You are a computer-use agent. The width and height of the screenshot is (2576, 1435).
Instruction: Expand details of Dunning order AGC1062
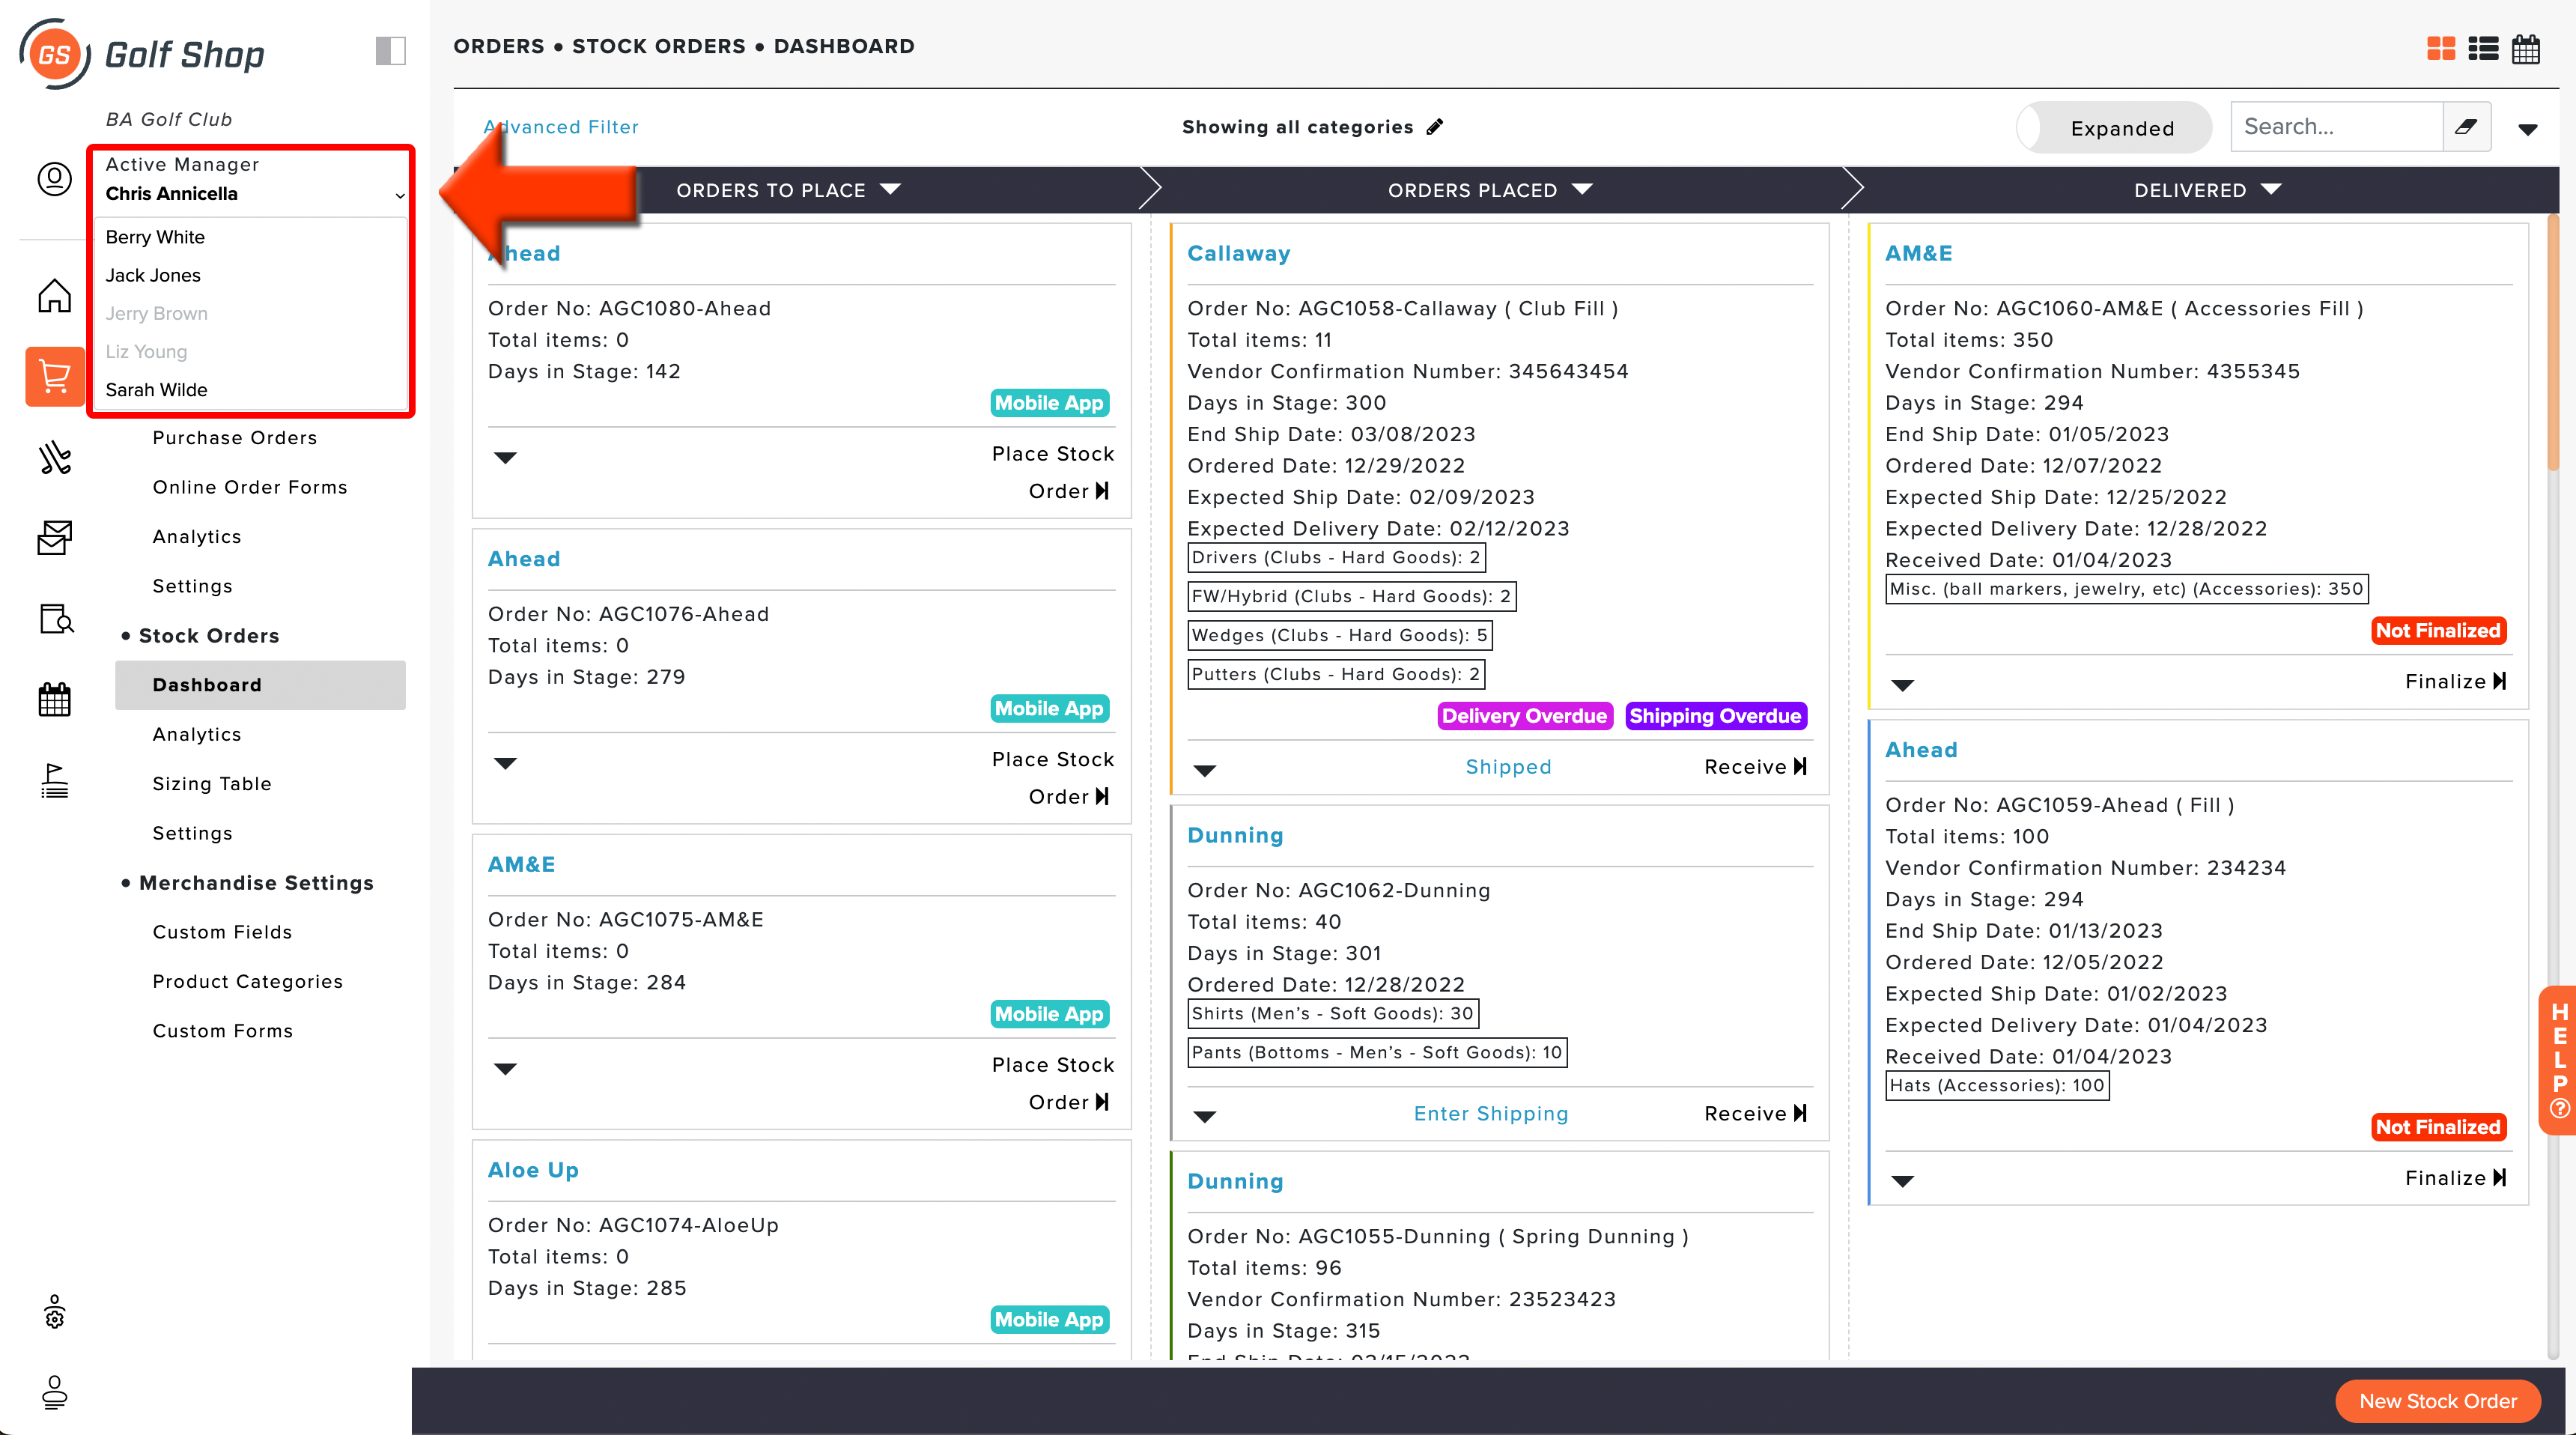point(1205,1117)
